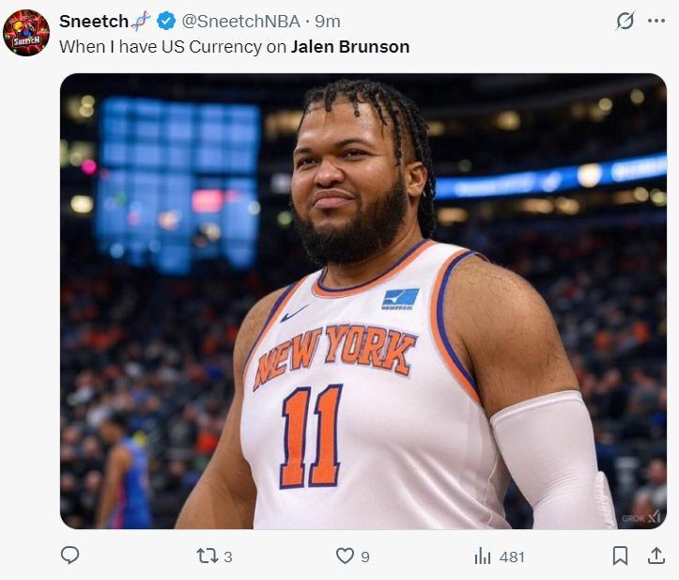Screen dimensions: 679x580
Task: Click the 9m timestamp
Action: [328, 21]
